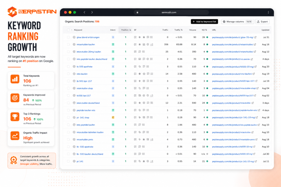Click the semrush.com address bar
Viewport: 281px width, 187px height.
[x=171, y=12]
